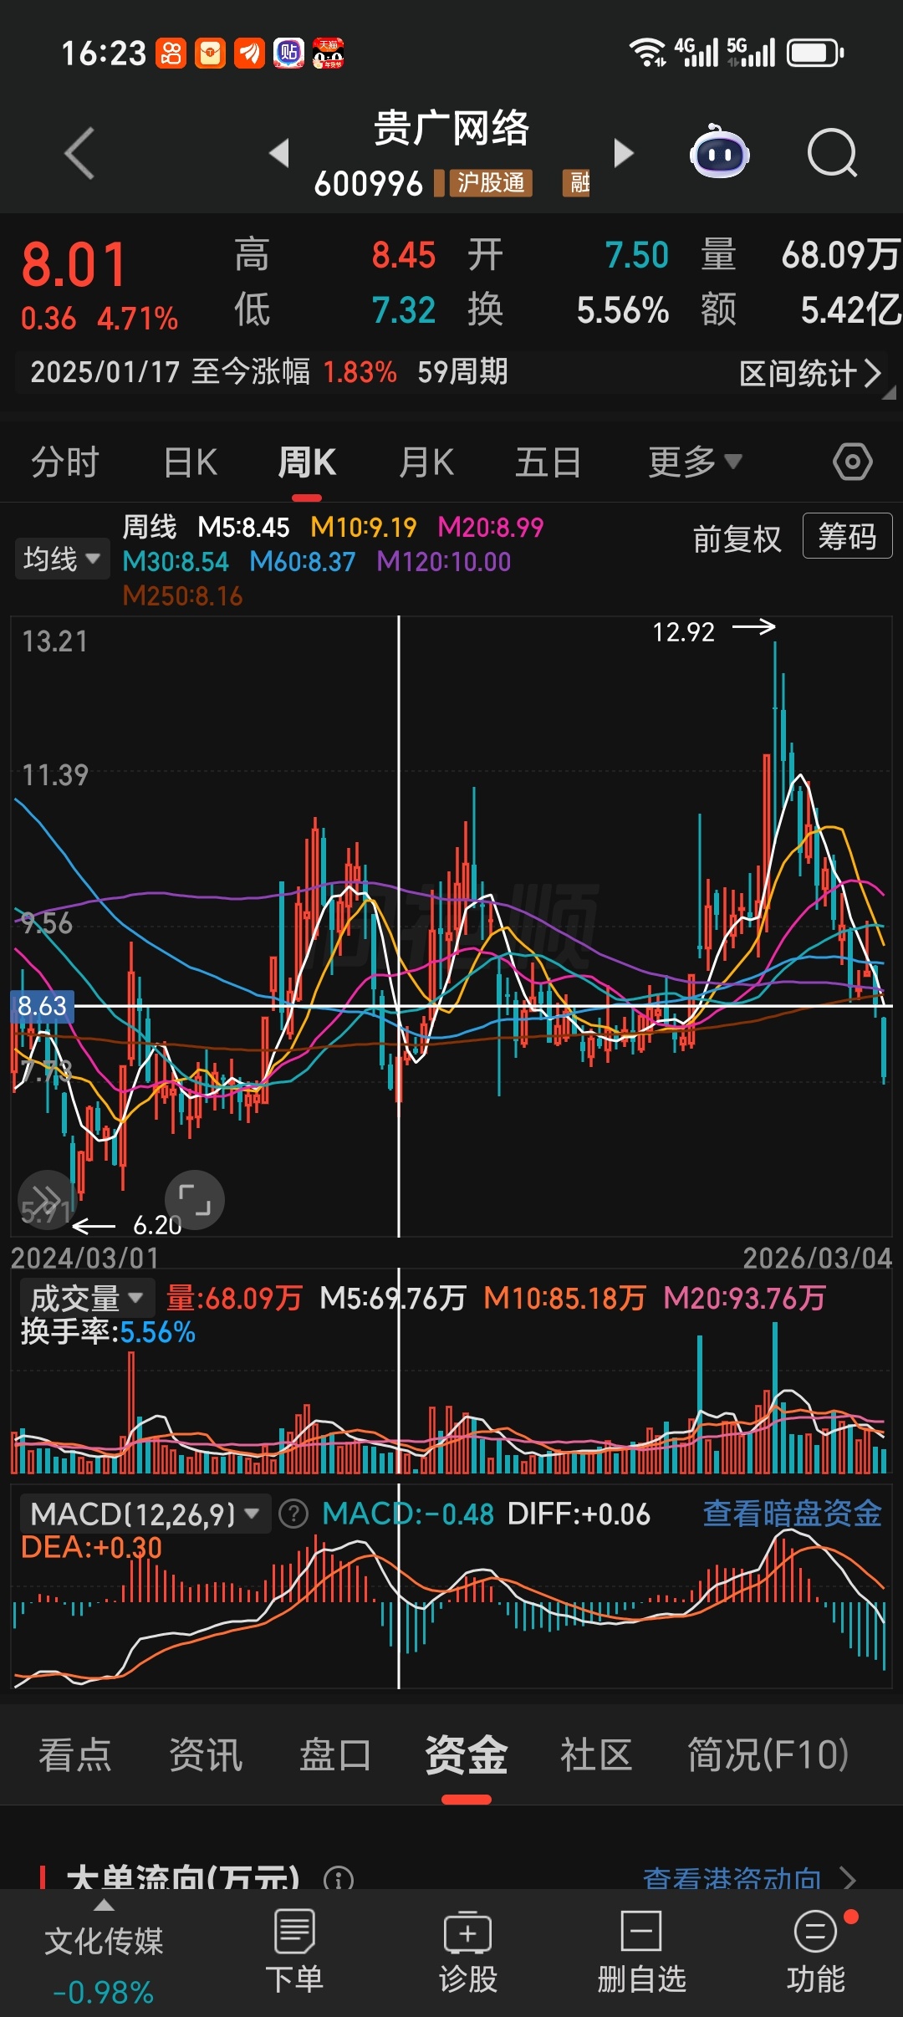This screenshot has height=2017, width=903.
Task: Tap the M20:93.76万 volume average
Action: pyautogui.click(x=744, y=1298)
